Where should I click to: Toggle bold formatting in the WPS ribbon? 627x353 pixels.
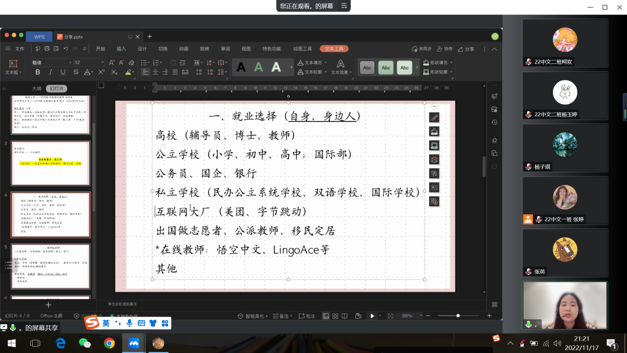38,72
